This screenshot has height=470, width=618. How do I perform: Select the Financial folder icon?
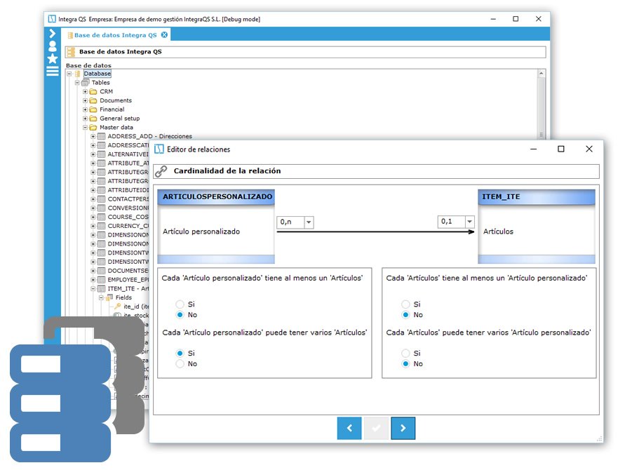[93, 109]
